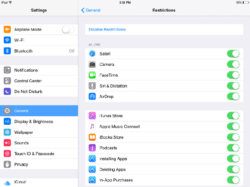Tap the iBooks Store book icon

click(92, 137)
